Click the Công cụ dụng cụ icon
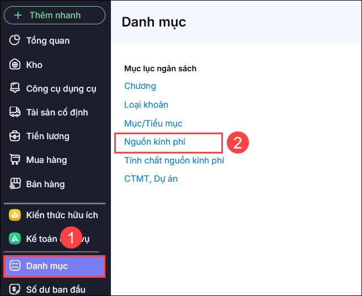Viewport: 362px width, 296px height. [x=15, y=88]
